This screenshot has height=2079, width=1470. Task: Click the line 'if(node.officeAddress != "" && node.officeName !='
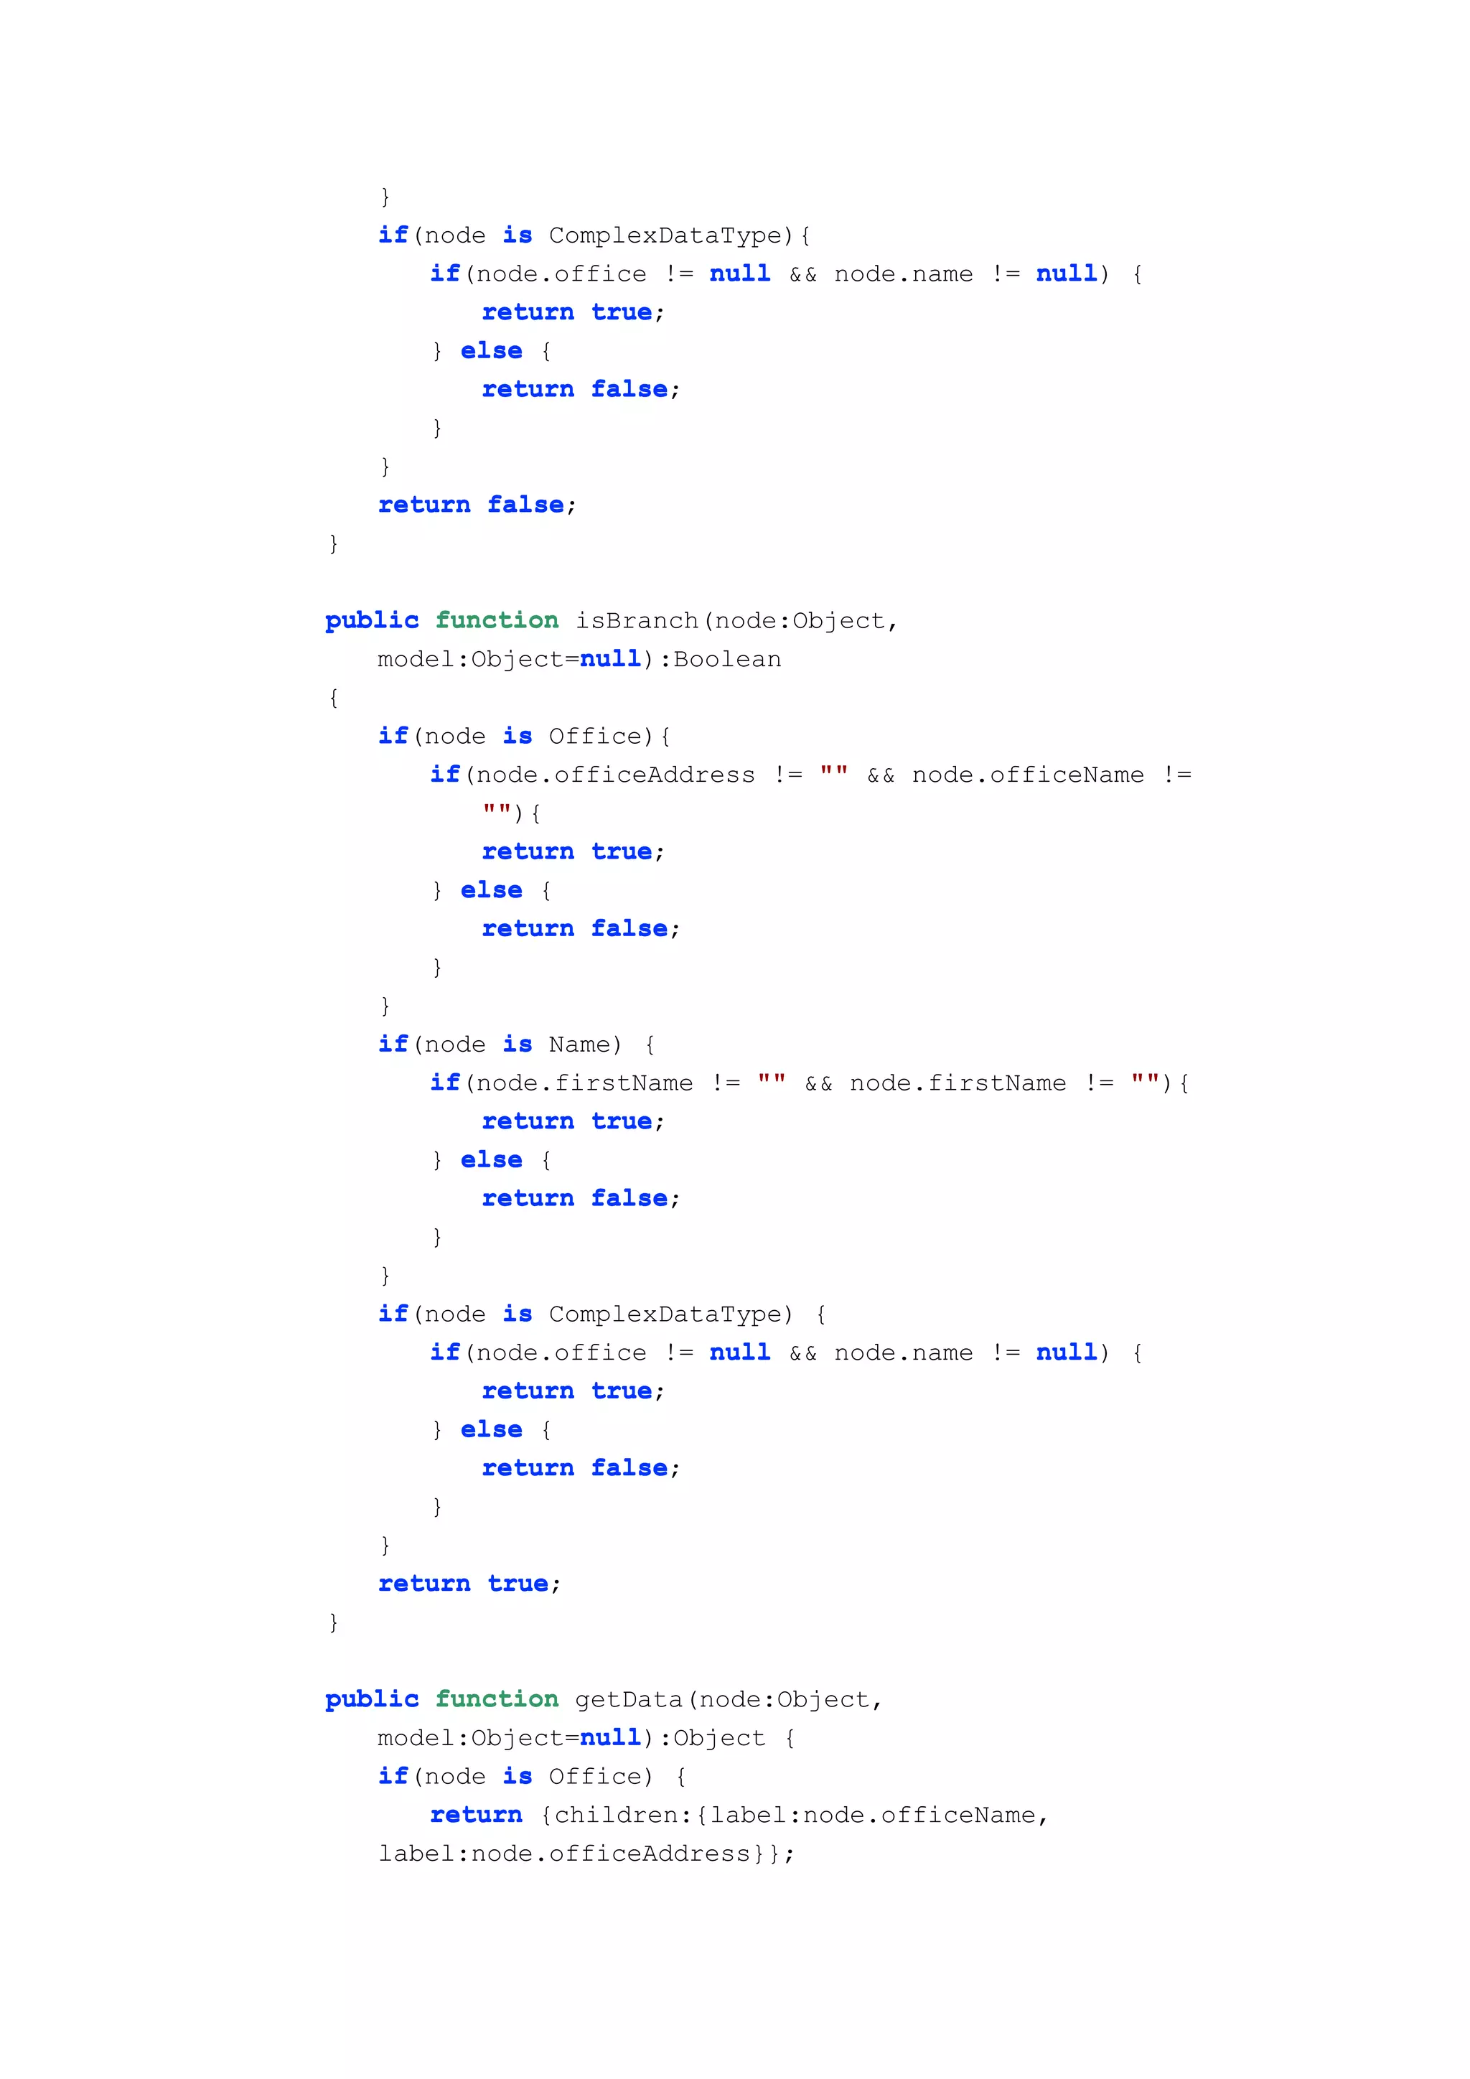(811, 775)
